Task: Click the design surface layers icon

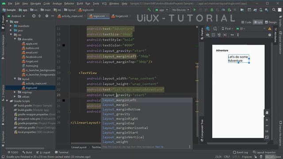Action: [x=208, y=28]
